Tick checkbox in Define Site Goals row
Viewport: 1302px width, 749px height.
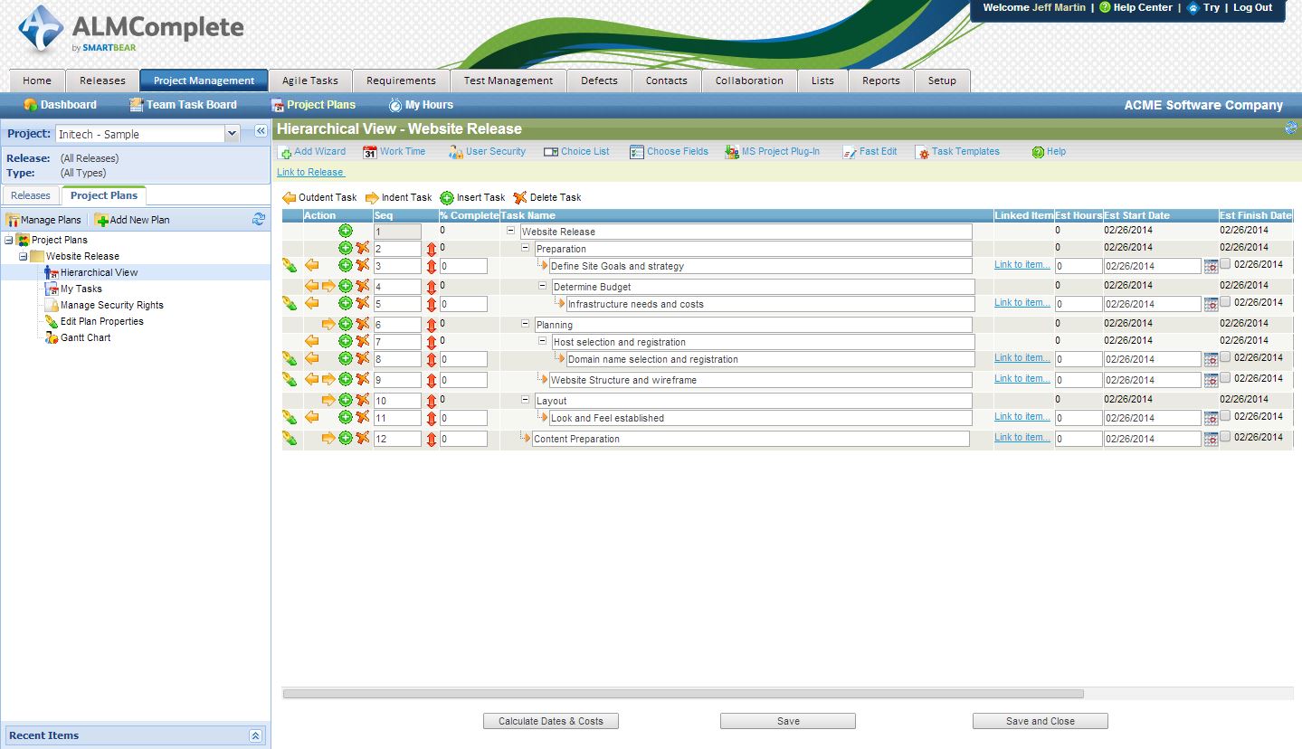(x=1225, y=264)
